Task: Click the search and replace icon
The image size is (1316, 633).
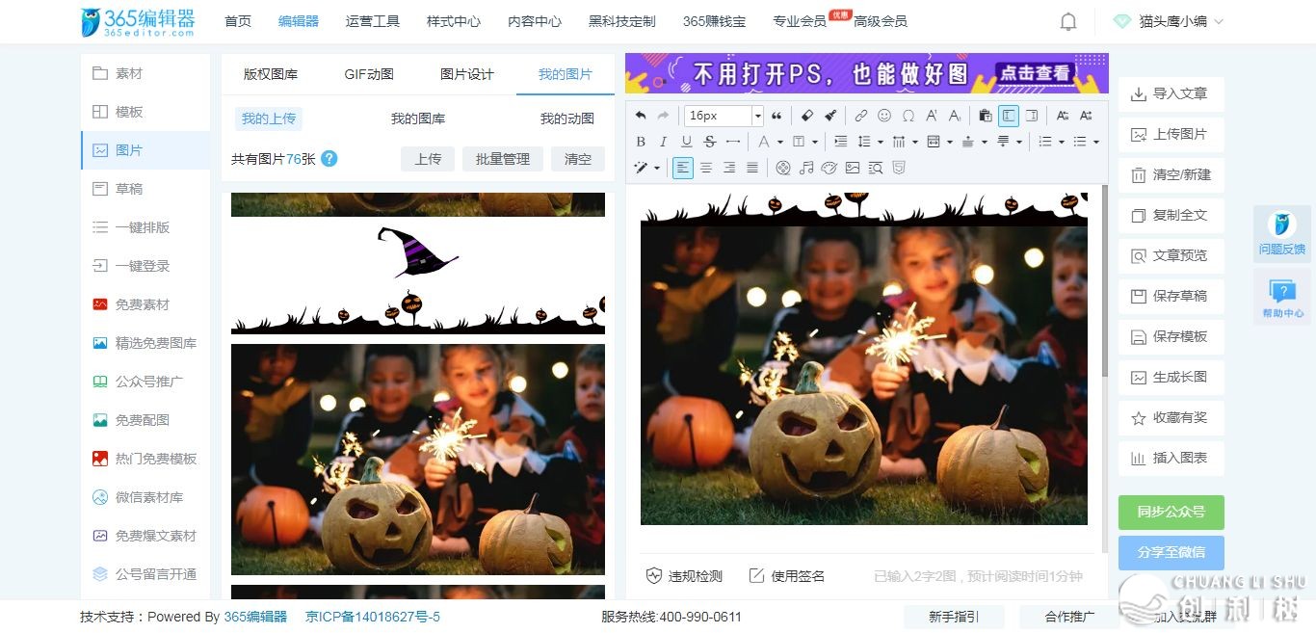Action: 876,168
